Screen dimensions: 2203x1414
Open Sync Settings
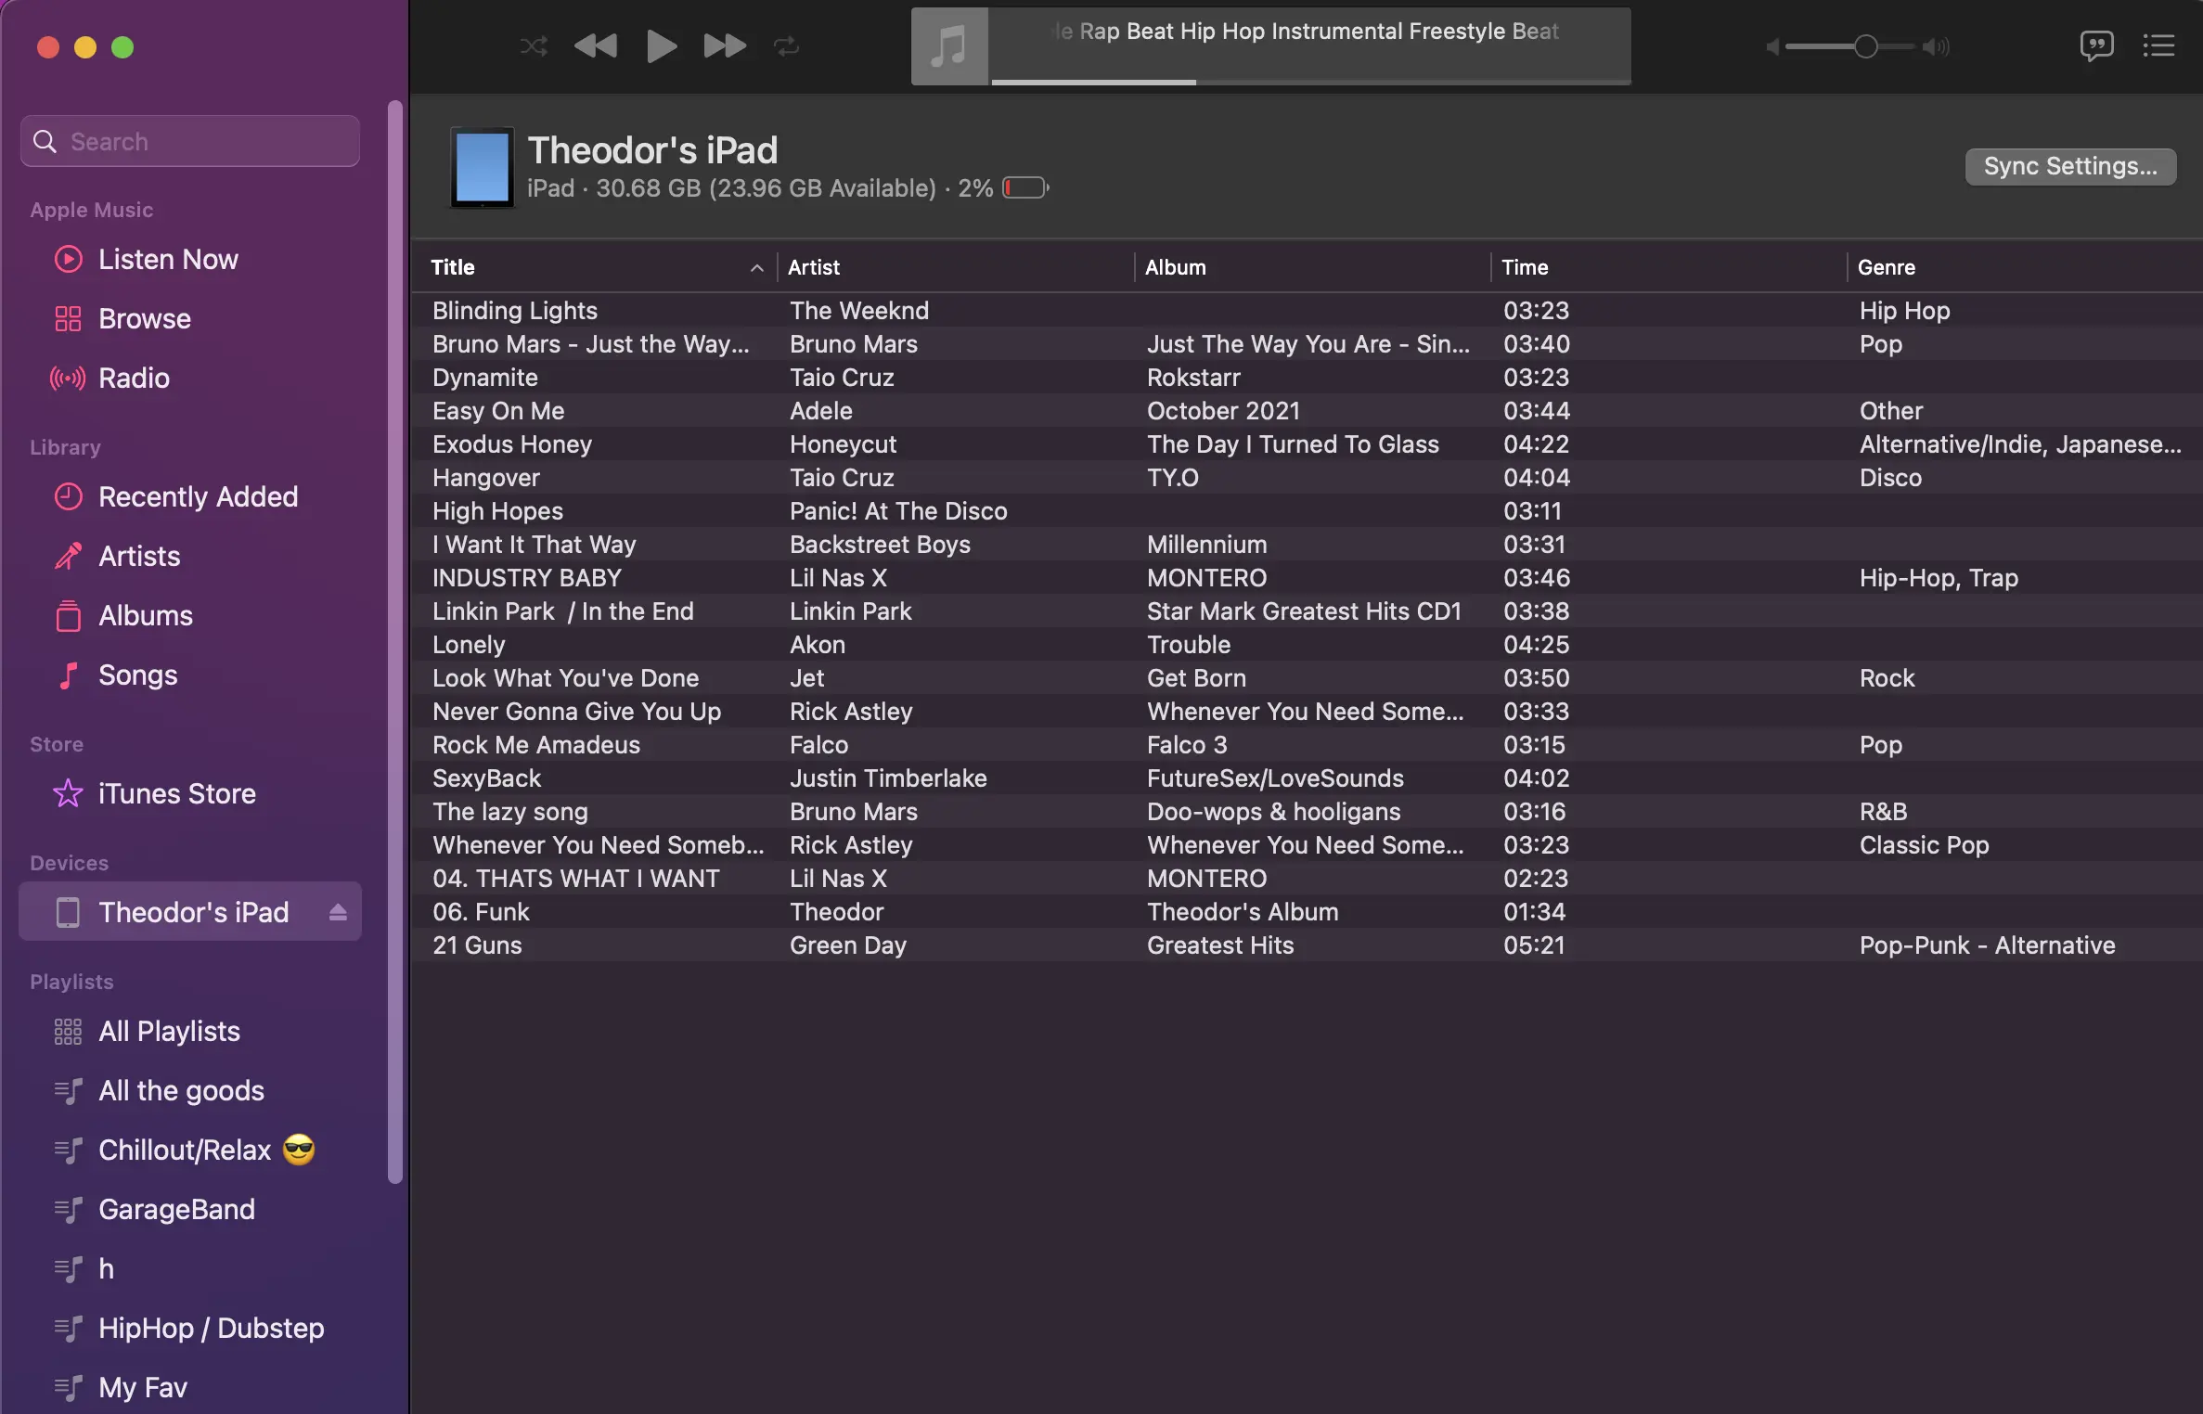[x=2070, y=166]
